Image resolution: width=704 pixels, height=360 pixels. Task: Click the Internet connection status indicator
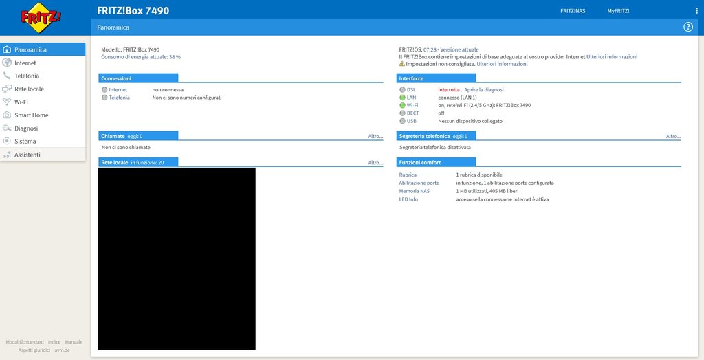104,90
